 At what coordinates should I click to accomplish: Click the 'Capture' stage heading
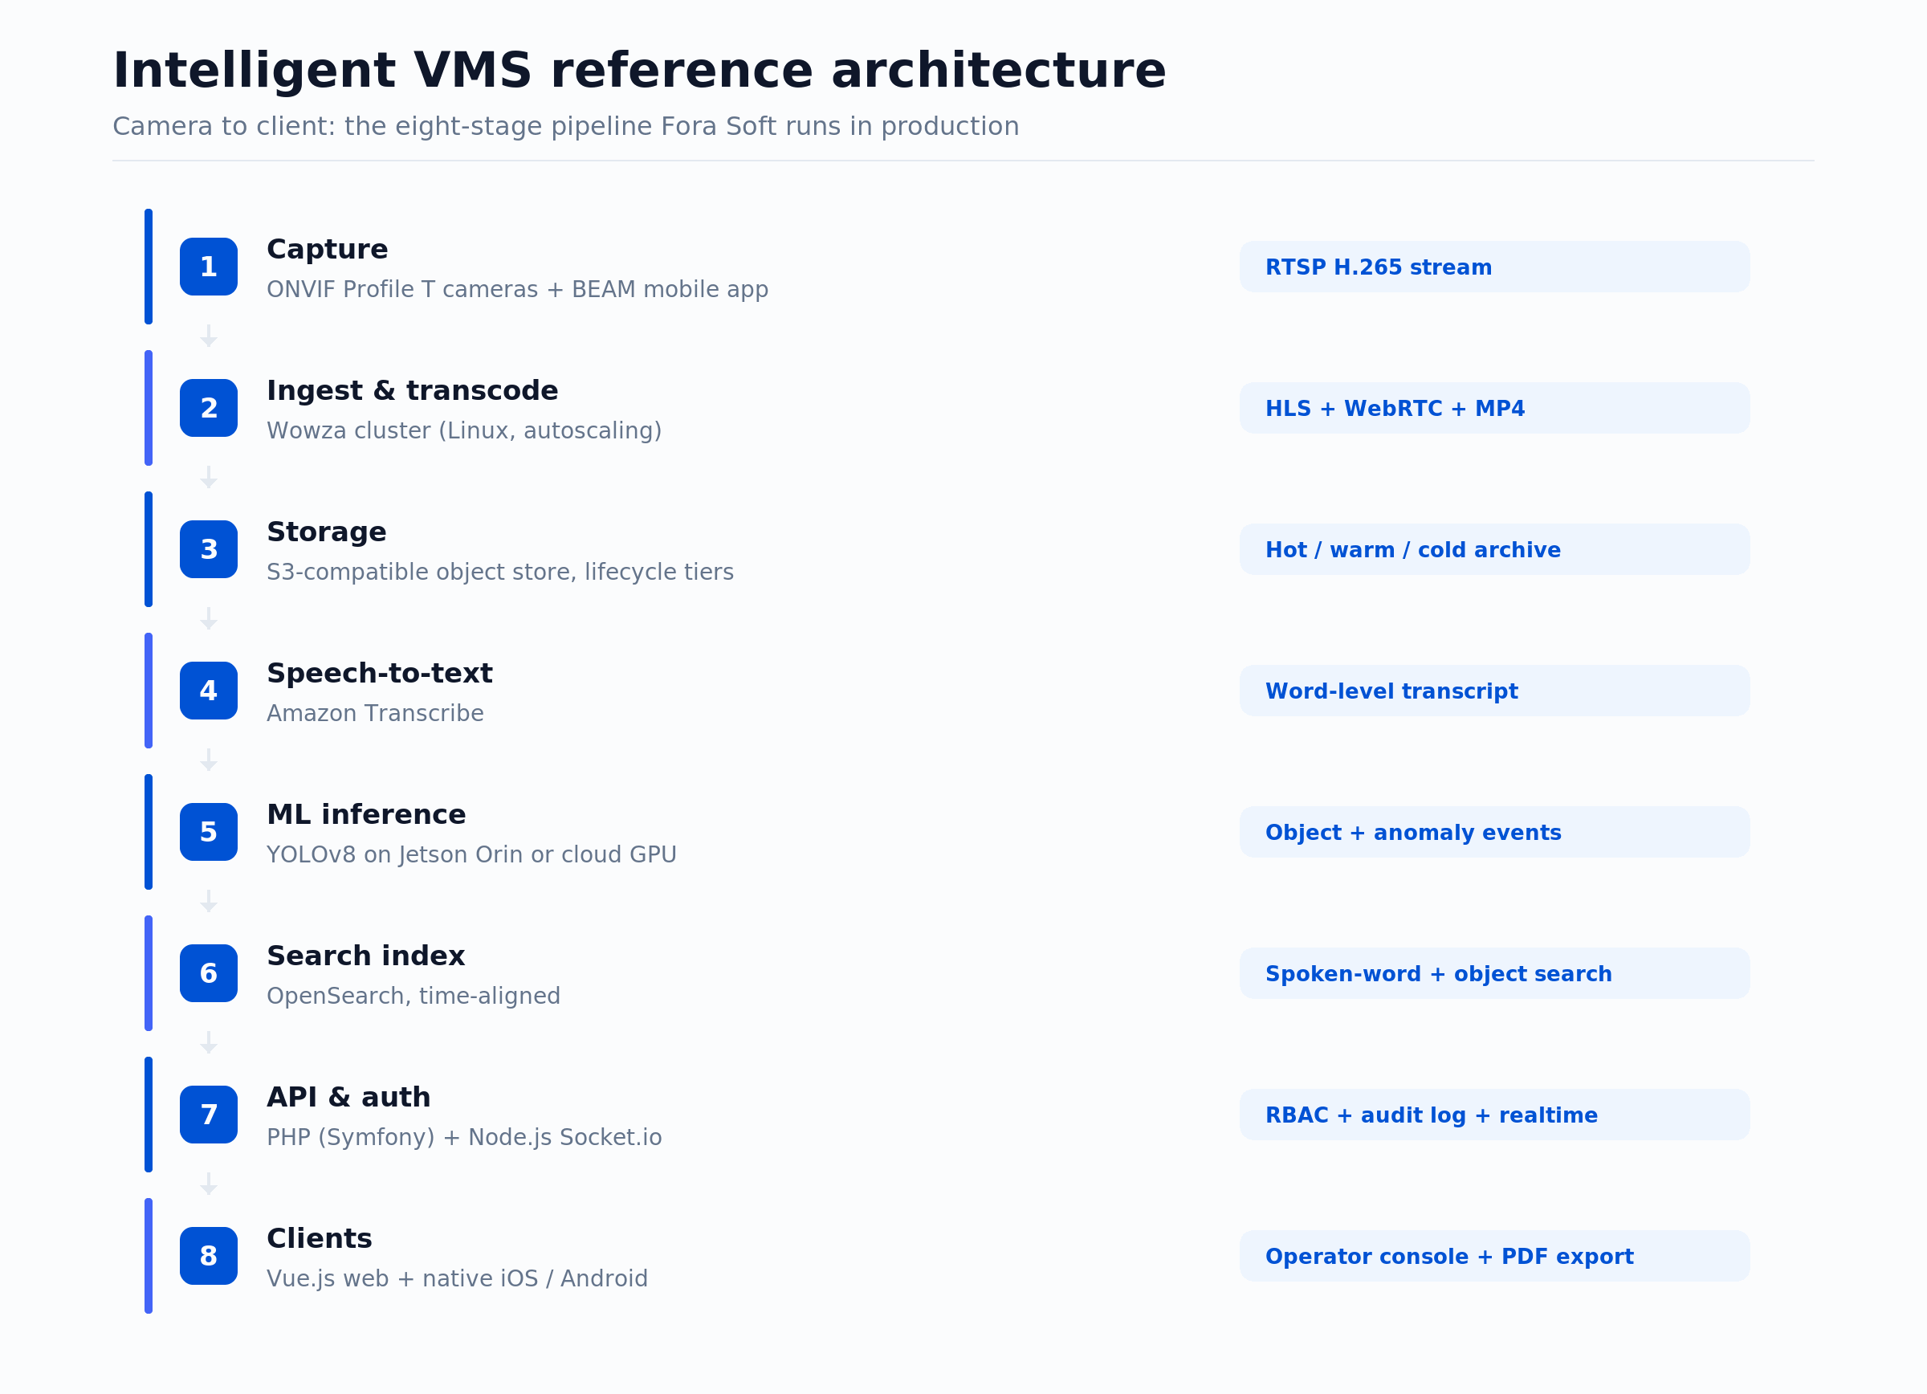pos(327,250)
